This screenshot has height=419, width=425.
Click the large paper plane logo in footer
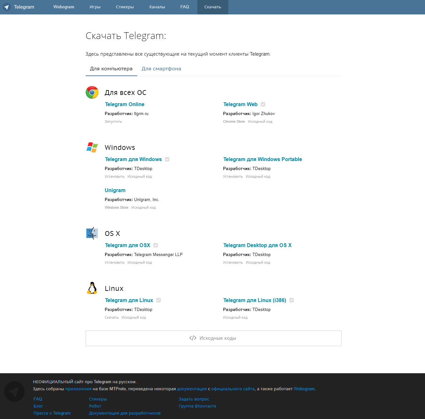pyautogui.click(x=14, y=392)
